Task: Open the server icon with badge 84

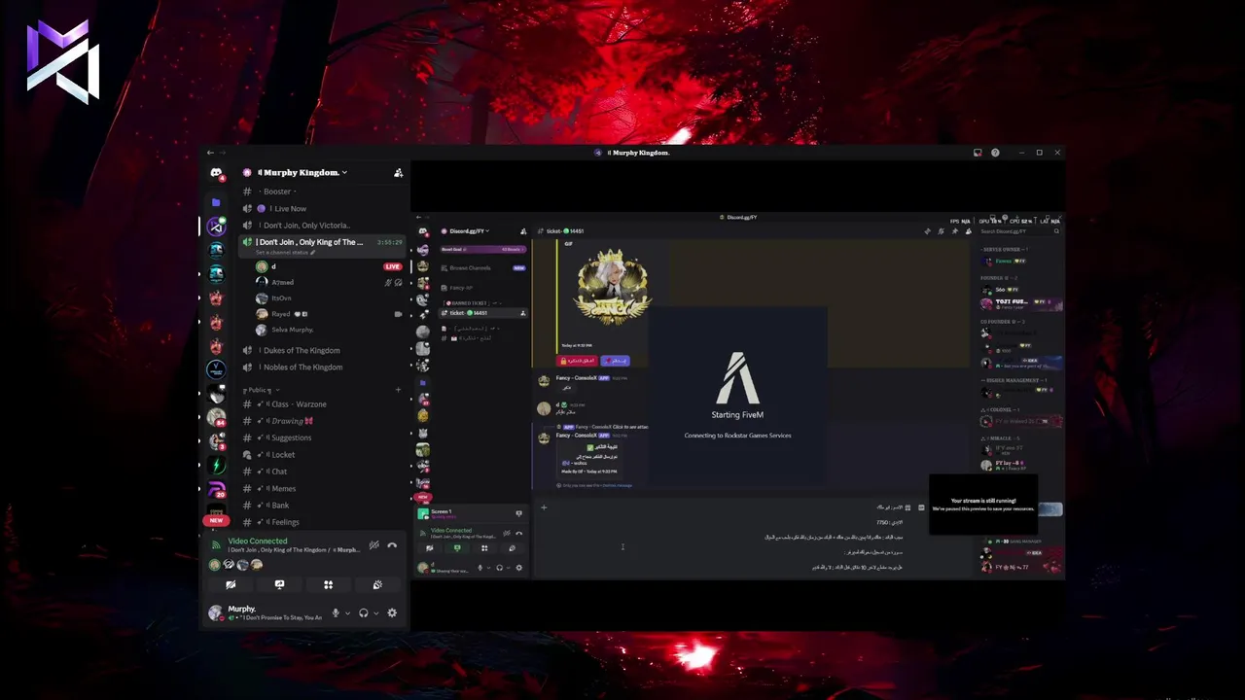Action: coord(216,417)
